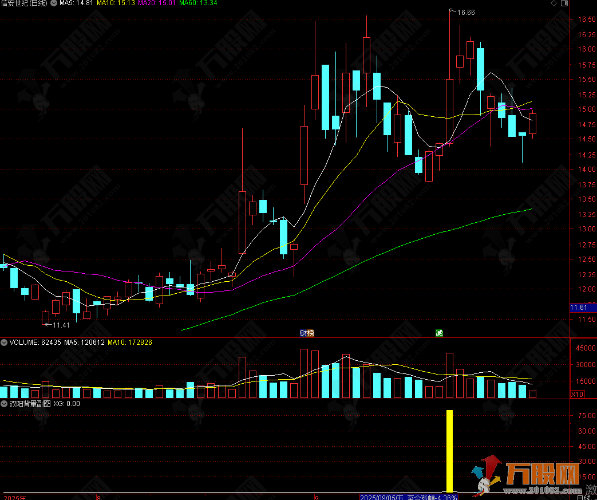
Task: Click the 双阳背量副图 indicator name
Action: (x=30, y=404)
